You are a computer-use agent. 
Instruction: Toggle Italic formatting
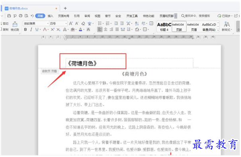(31, 29)
